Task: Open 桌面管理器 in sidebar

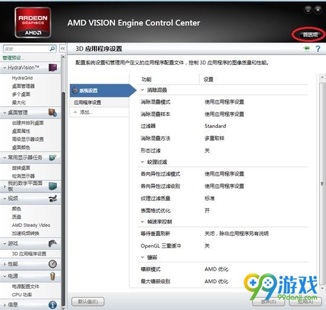Action: click(23, 86)
